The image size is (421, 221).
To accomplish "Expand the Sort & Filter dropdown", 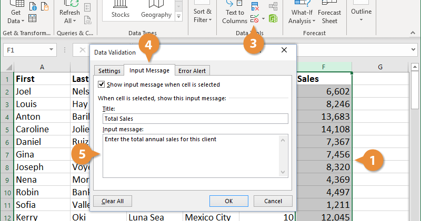I will click(203, 16).
